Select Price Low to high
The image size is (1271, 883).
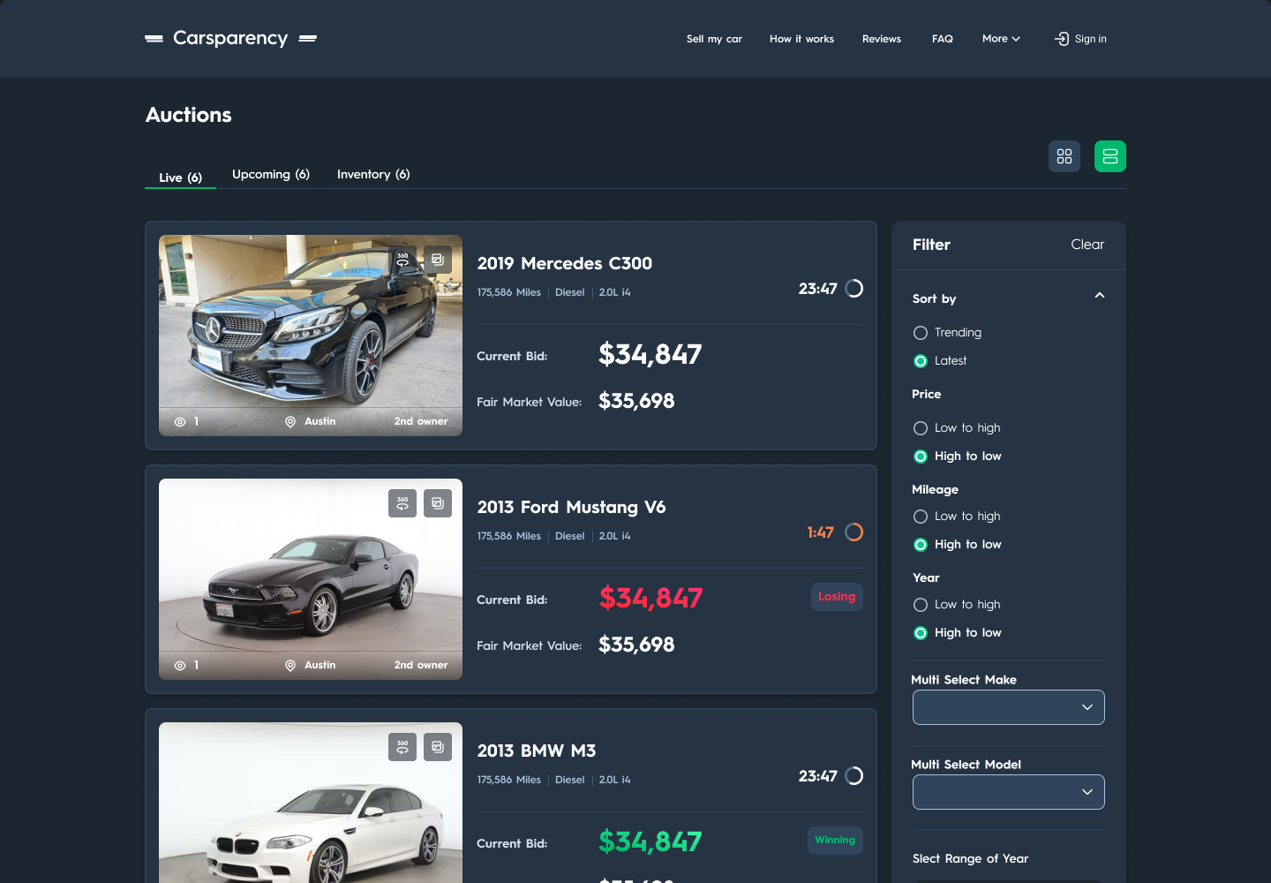(921, 428)
